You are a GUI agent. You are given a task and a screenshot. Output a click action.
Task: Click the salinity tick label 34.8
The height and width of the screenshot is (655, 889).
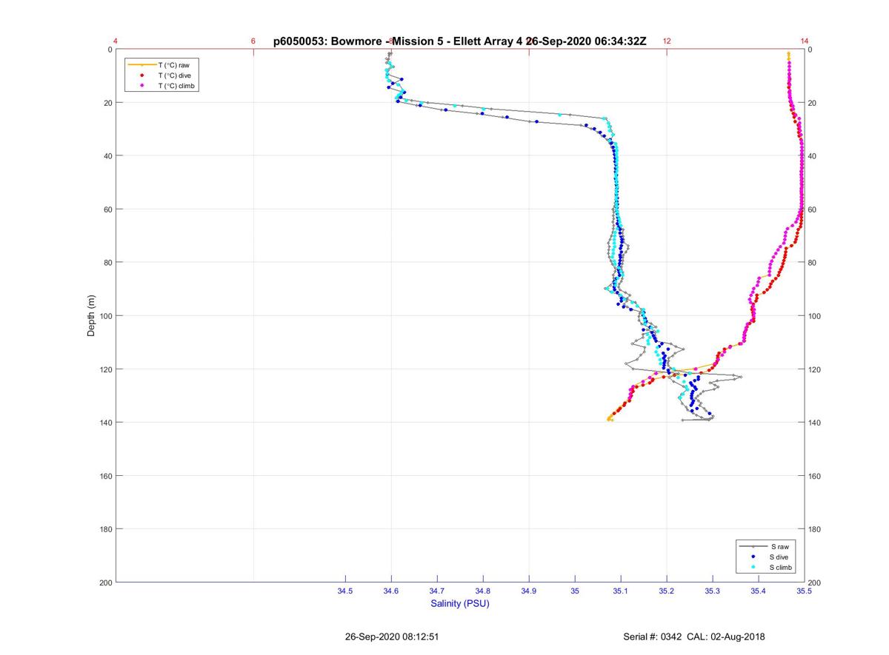tap(483, 591)
